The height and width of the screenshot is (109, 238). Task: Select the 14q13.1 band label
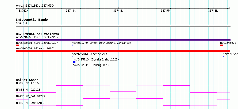pyautogui.click(x=22, y=23)
